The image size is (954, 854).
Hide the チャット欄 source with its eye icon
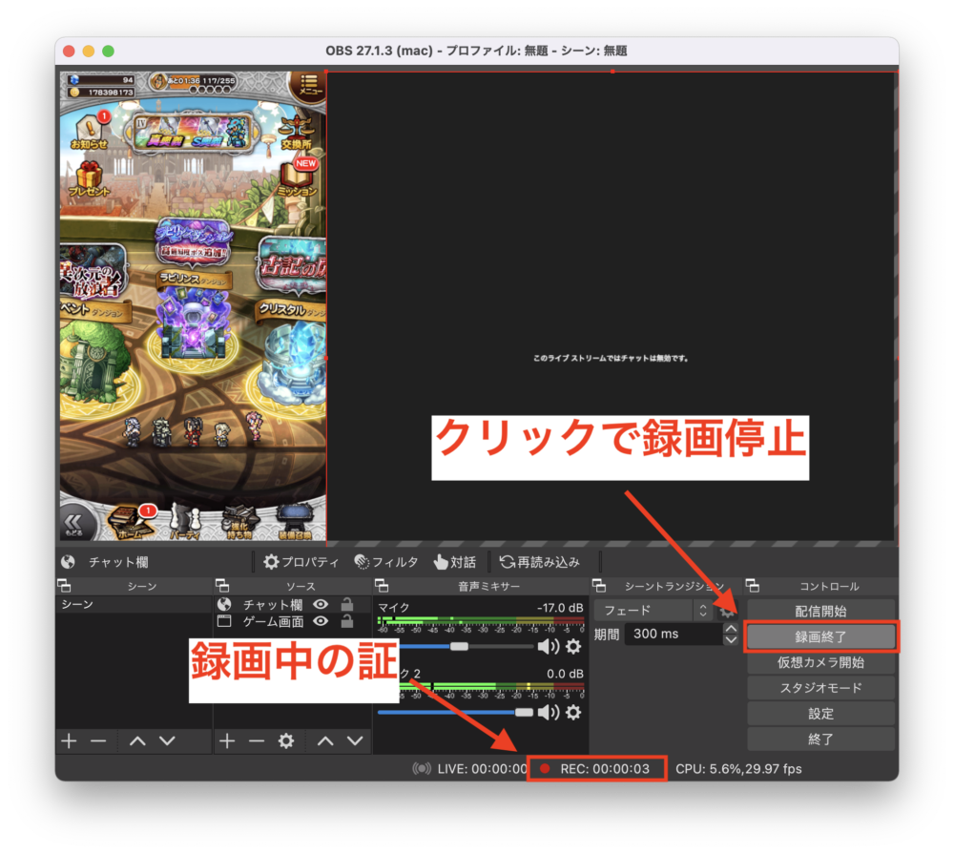click(321, 604)
